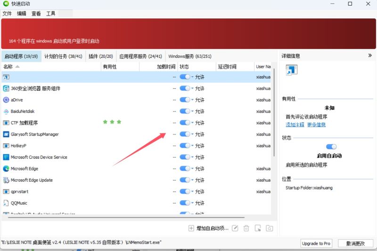Open the 更多信息 link
The width and height of the screenshot is (377, 251).
tap(316, 125)
